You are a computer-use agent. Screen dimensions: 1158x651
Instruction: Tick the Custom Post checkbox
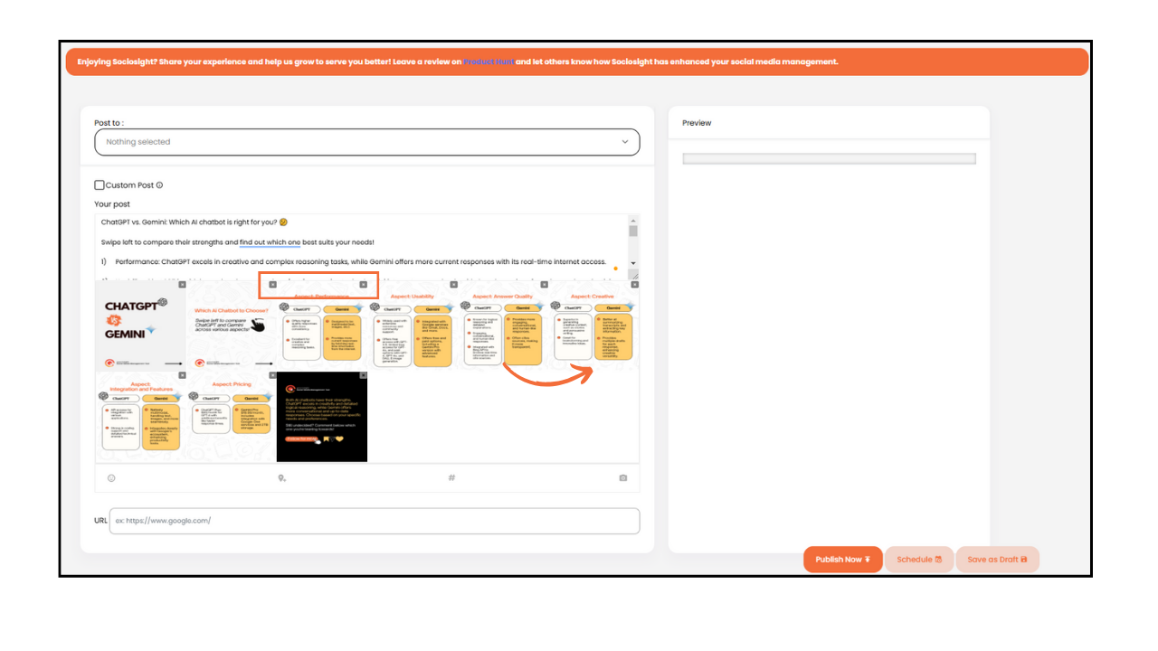pyautogui.click(x=100, y=185)
